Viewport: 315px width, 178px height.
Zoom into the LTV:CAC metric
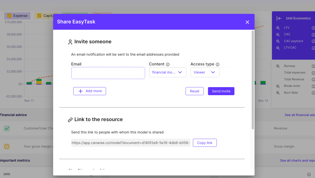pyautogui.click(x=278, y=48)
